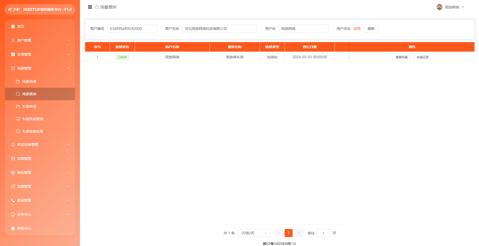Expand the 结算管理 menu chevron

click(x=68, y=159)
